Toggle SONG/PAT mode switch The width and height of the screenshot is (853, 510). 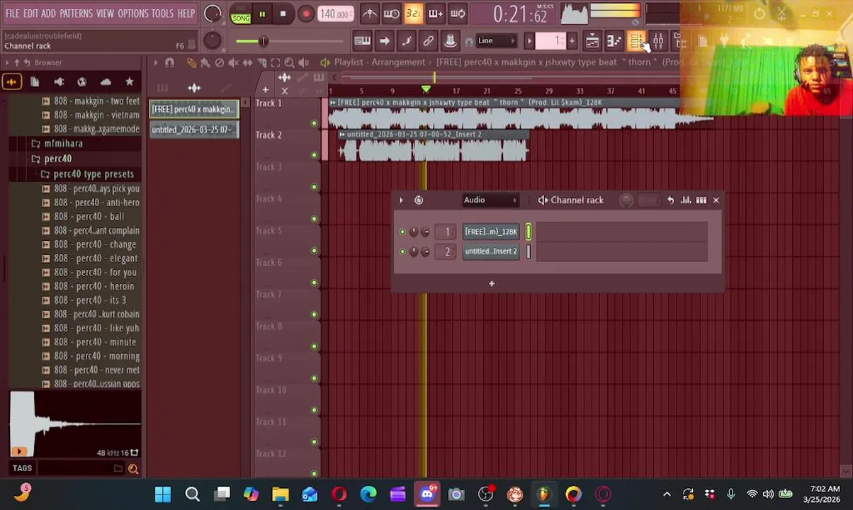[240, 14]
